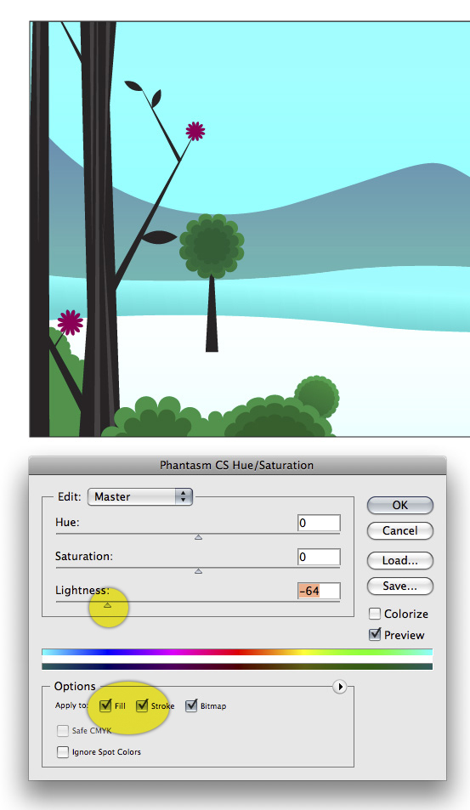
Task: Toggle the Stroke checkbox
Action: [142, 705]
